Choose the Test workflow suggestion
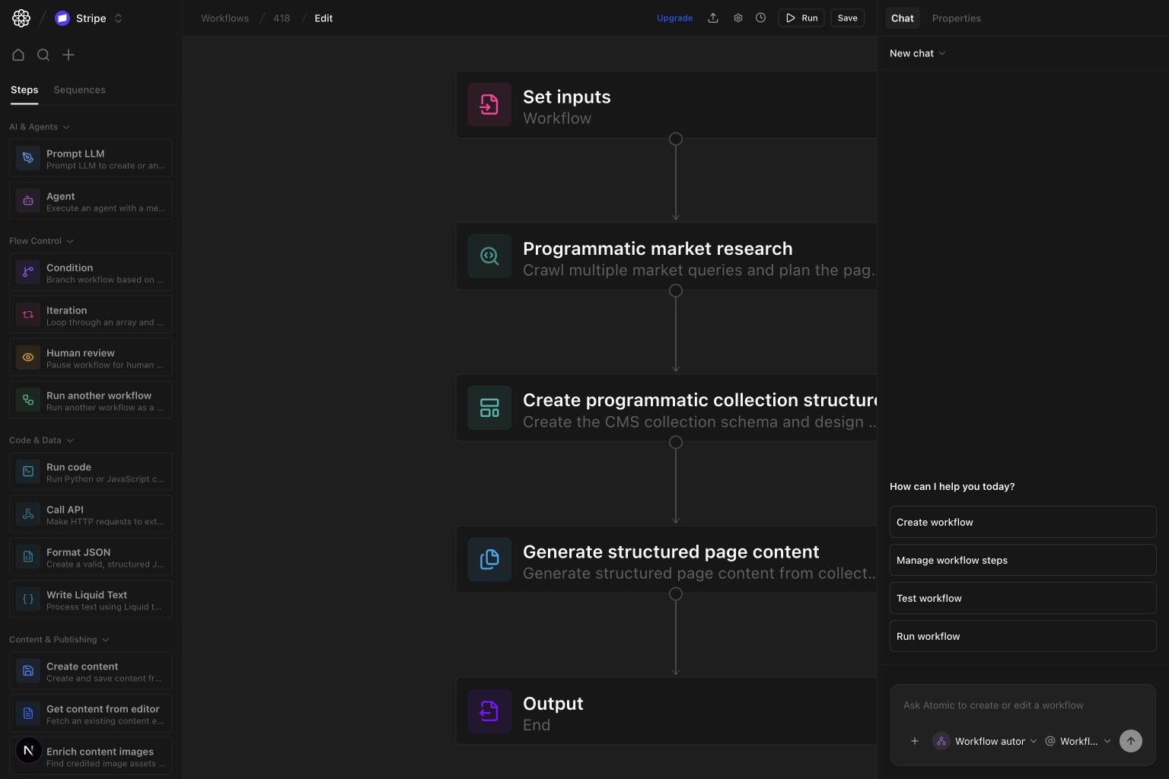1169x779 pixels. 1023,598
